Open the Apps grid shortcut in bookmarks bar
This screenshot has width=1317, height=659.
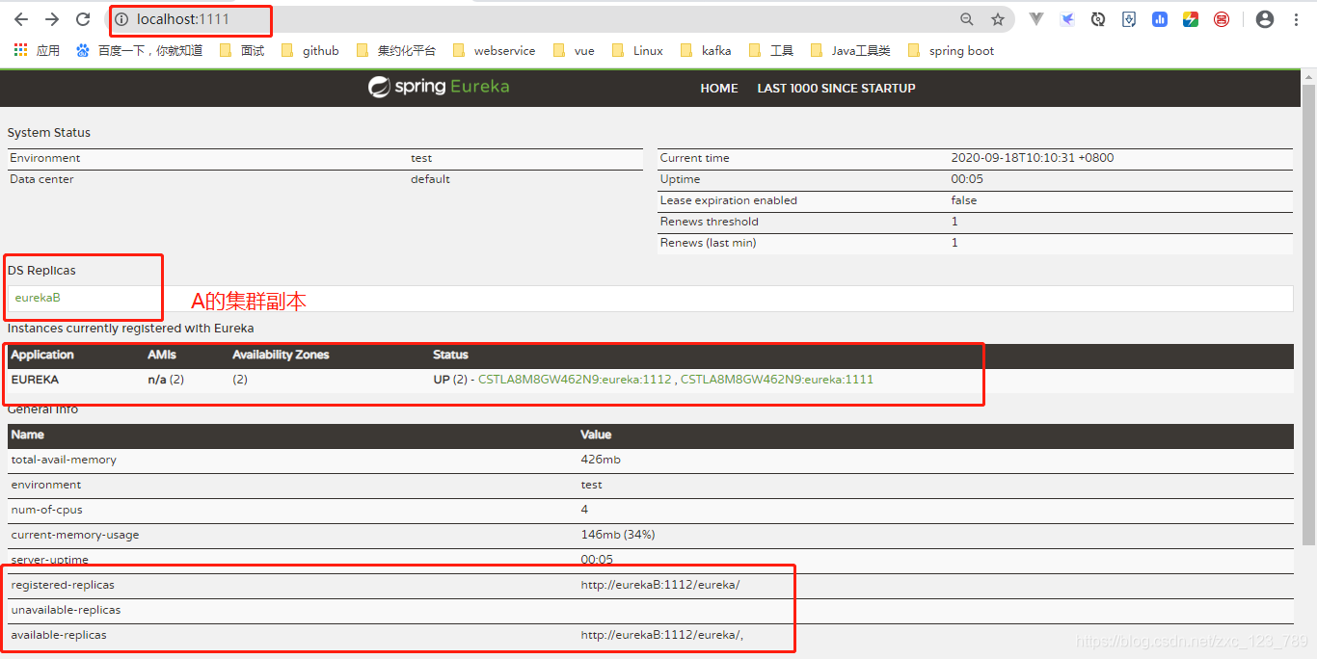tap(37, 51)
